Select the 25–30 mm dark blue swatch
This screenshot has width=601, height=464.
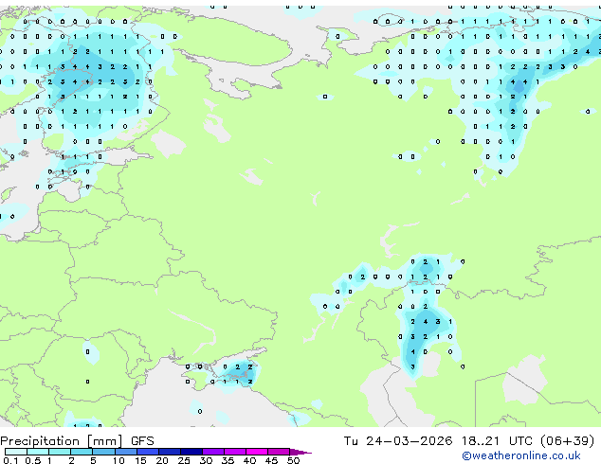[191, 452]
